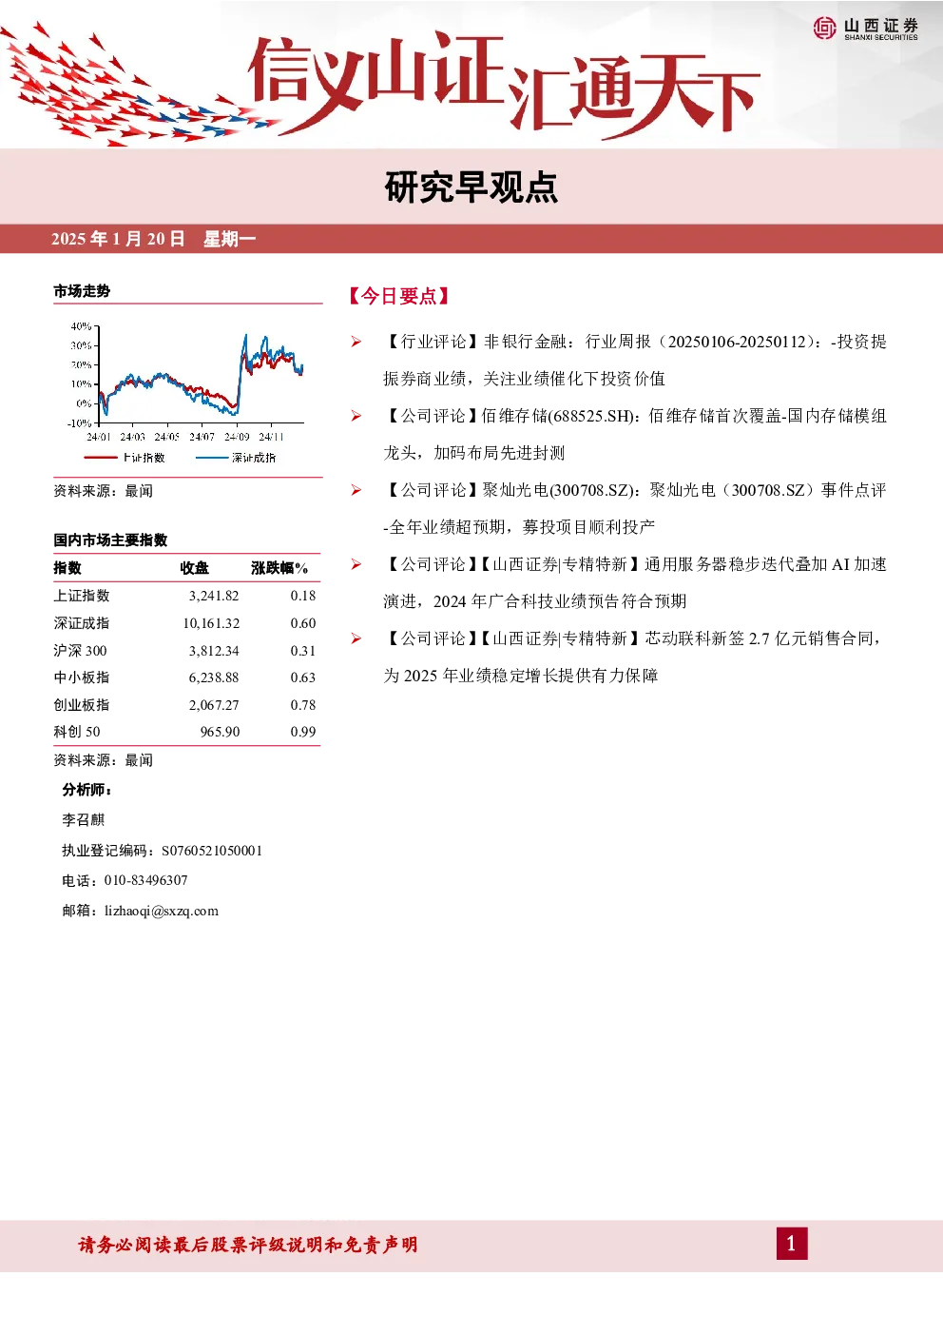Click closing value 2,067.27
This screenshot has width=943, height=1335.
coord(214,705)
